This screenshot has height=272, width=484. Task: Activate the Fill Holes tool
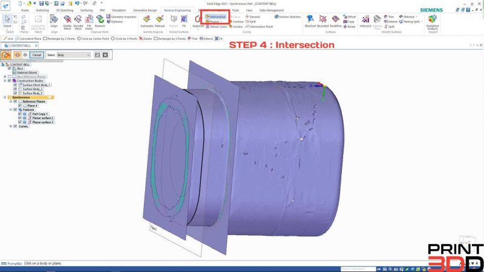tap(89, 22)
